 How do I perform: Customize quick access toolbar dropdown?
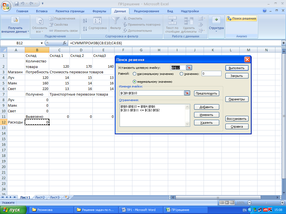[x=42, y=3]
